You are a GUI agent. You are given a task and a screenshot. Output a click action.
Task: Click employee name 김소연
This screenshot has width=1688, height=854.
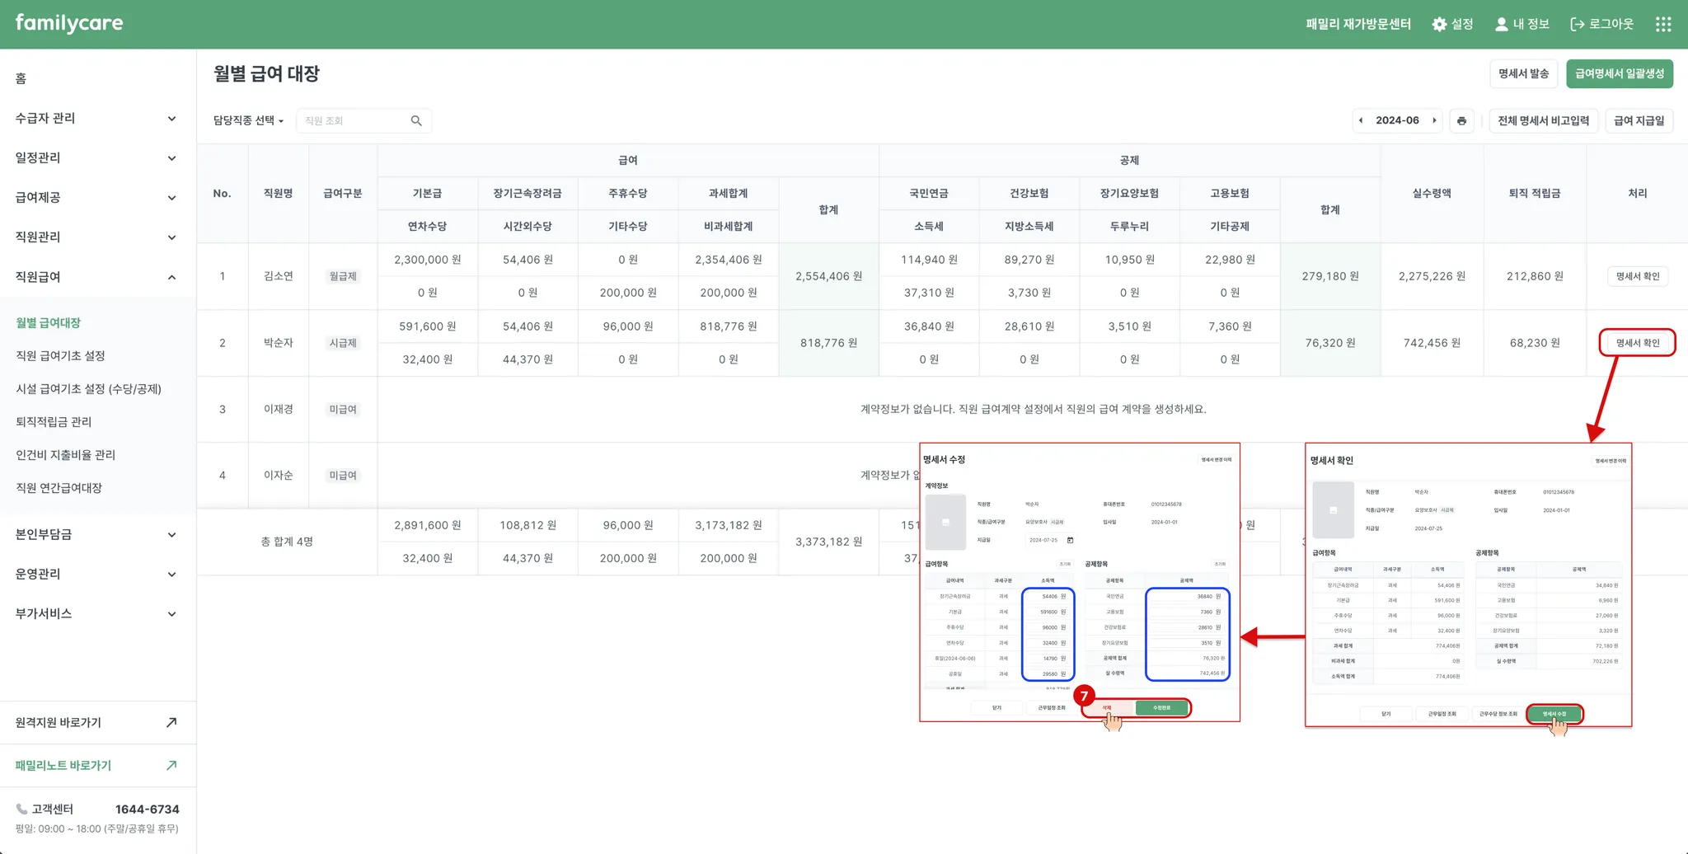click(279, 276)
